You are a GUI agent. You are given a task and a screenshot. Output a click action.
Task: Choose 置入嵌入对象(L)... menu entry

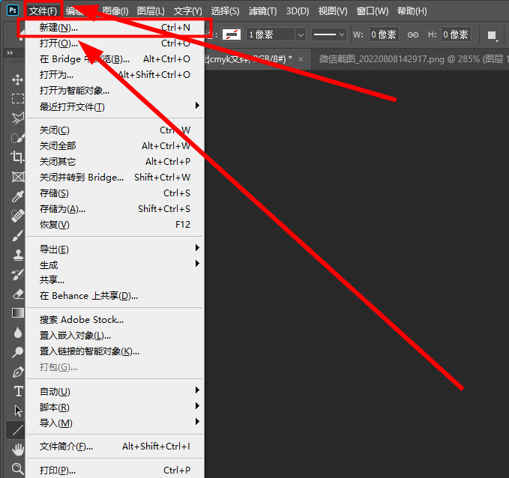114,335
